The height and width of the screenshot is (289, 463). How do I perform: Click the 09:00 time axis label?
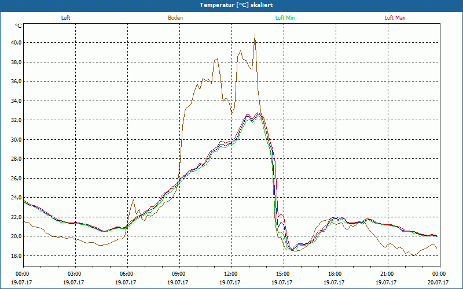pos(179,274)
